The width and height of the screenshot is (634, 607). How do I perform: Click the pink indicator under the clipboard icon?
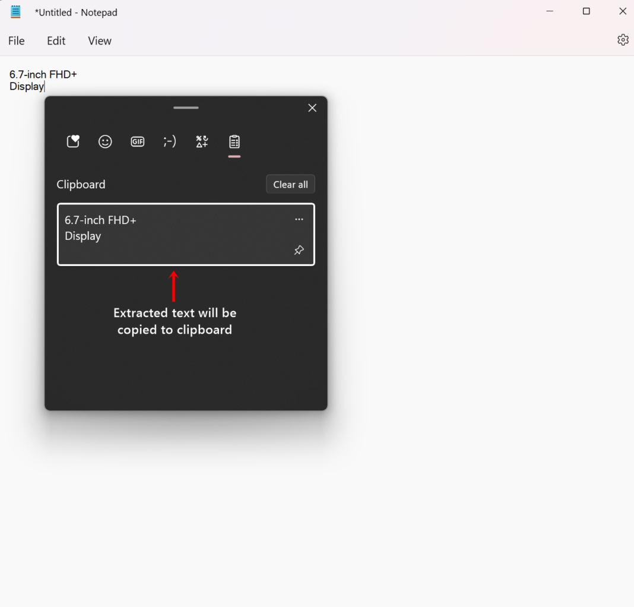pyautogui.click(x=233, y=155)
